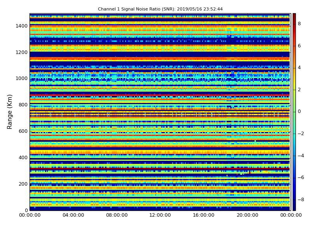The image size is (311, 233).
Task: Click the 'Range (Km)' y-axis label
Action: coord(9,112)
